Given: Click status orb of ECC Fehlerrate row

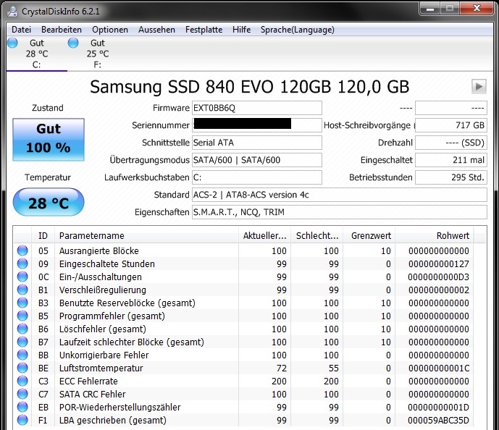Looking at the screenshot, I should tap(22, 381).
